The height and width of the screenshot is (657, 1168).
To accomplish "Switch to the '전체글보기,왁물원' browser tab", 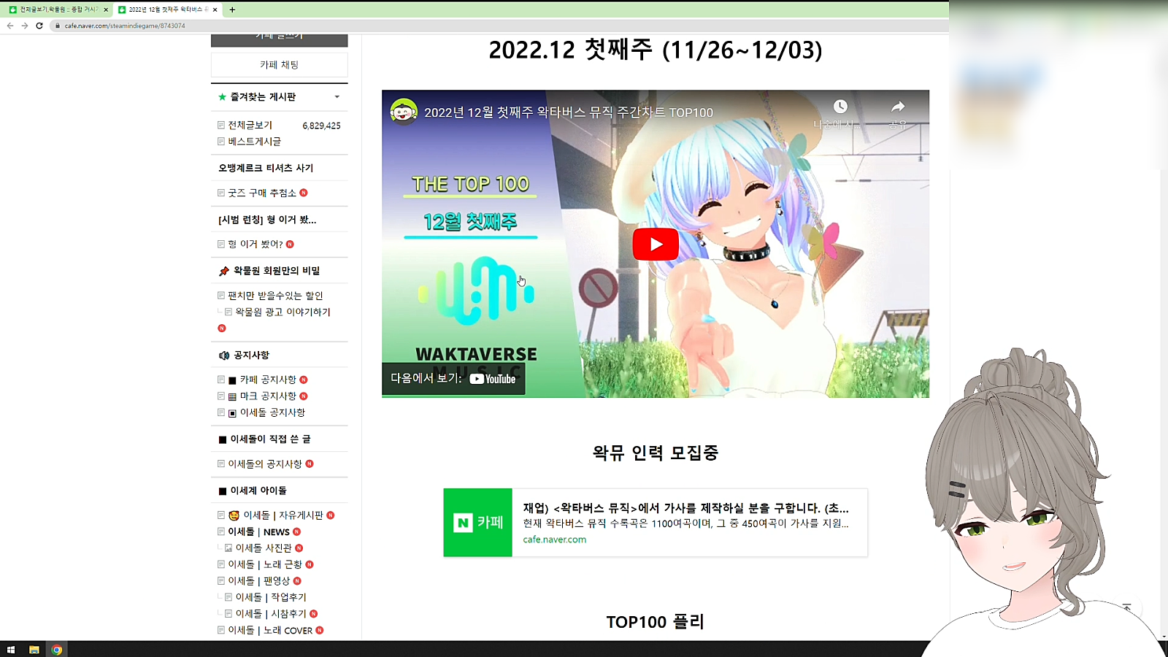I will [x=58, y=9].
